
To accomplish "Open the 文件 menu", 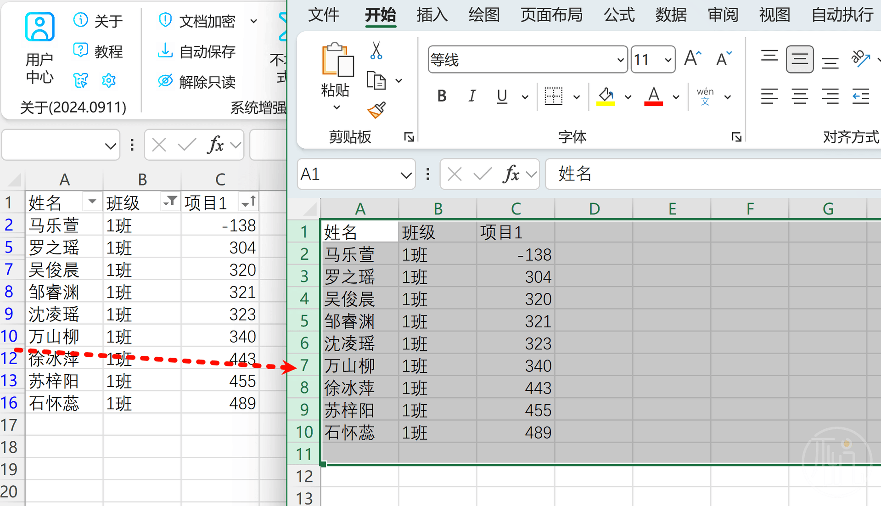I will [324, 15].
